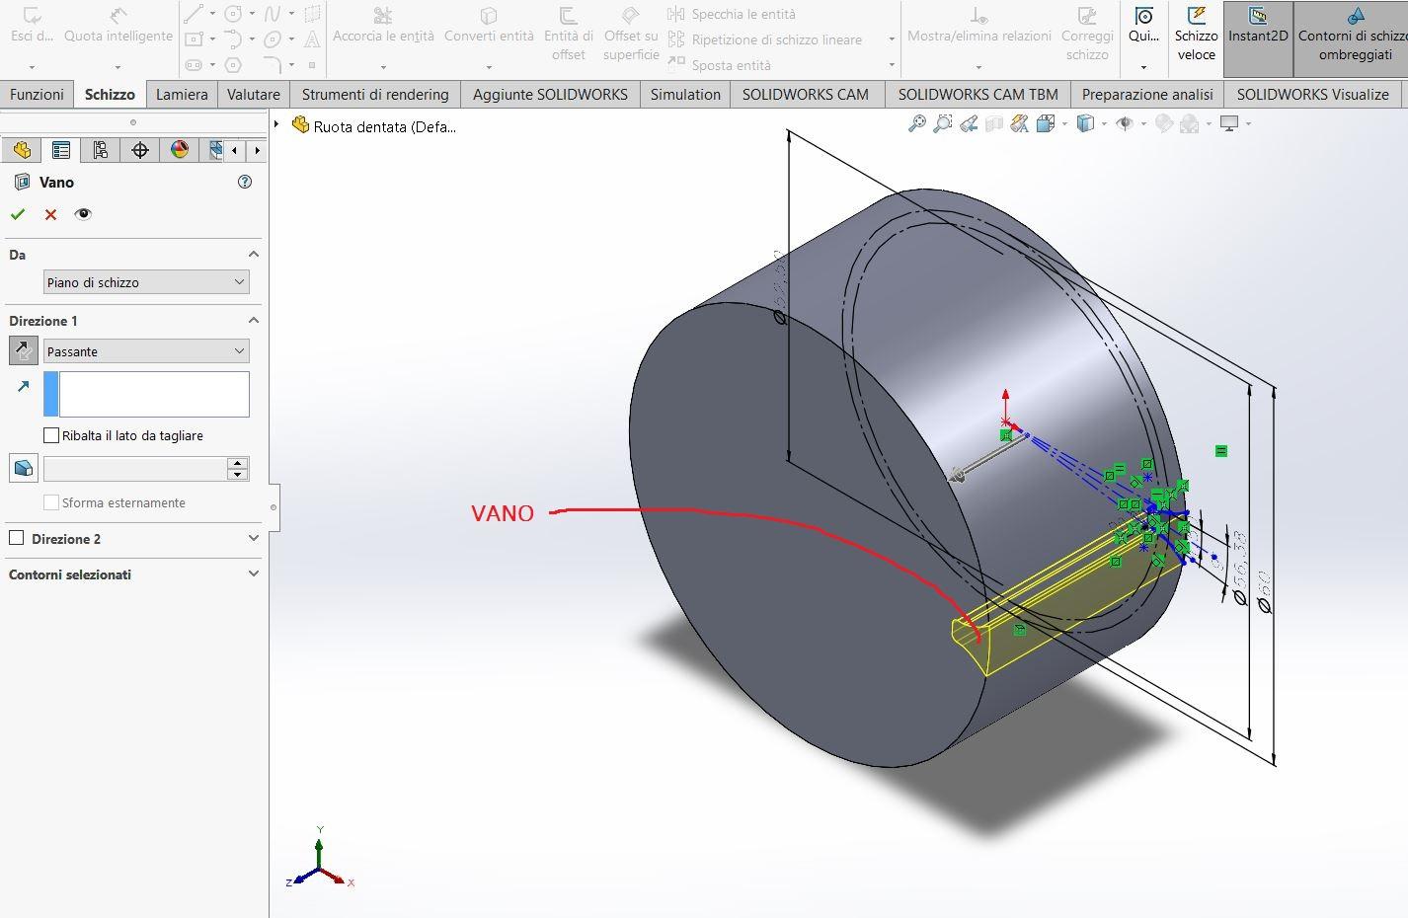Click the Schizzo veloce button
Screen dimensions: 1408x918
(1196, 38)
